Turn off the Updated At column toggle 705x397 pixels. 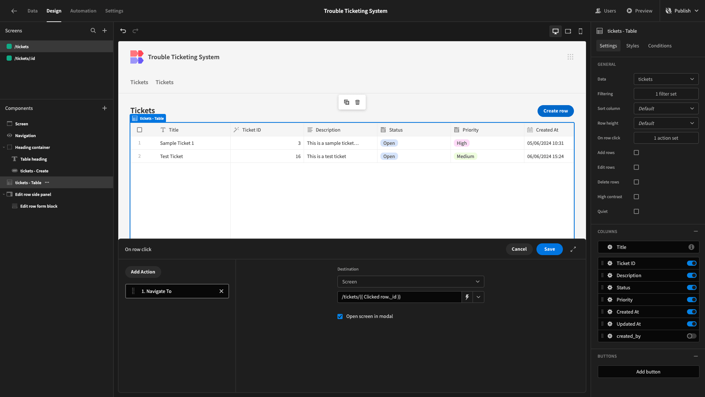[691, 324]
